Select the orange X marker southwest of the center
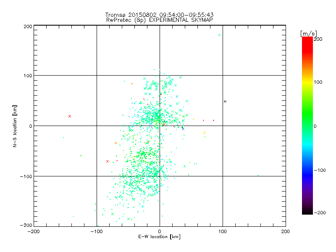The image size is (336, 252). (x=116, y=143)
